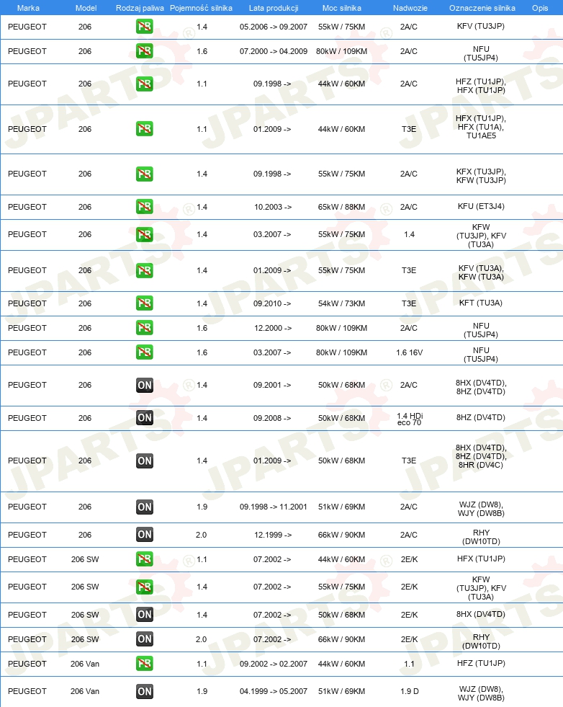Click the Rodzaj paliwa column header
The height and width of the screenshot is (707, 563).
(x=140, y=8)
